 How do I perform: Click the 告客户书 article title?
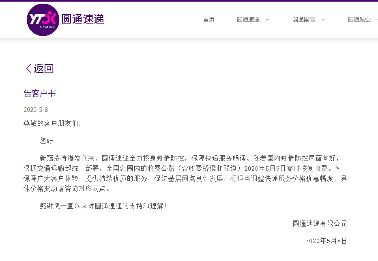point(40,93)
